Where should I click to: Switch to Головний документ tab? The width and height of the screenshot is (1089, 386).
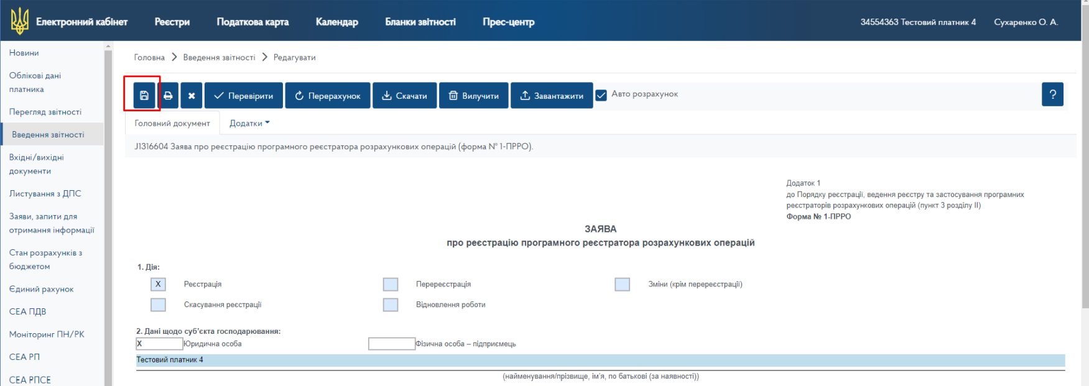(172, 123)
